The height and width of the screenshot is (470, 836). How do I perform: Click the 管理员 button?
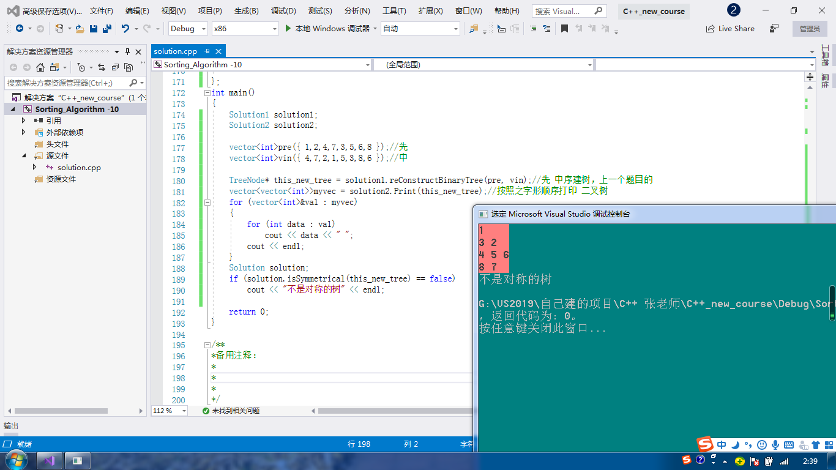(810, 29)
